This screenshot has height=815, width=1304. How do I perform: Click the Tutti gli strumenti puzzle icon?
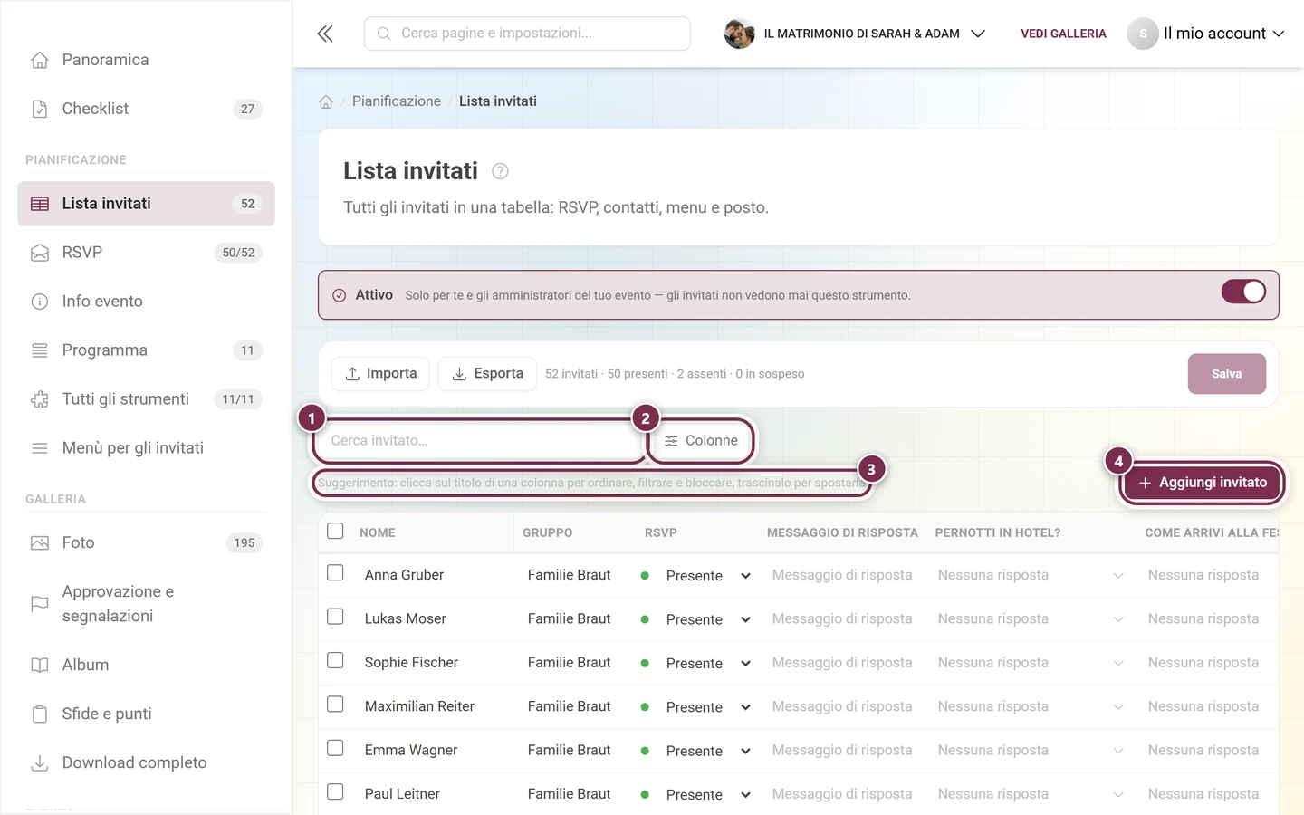[40, 399]
